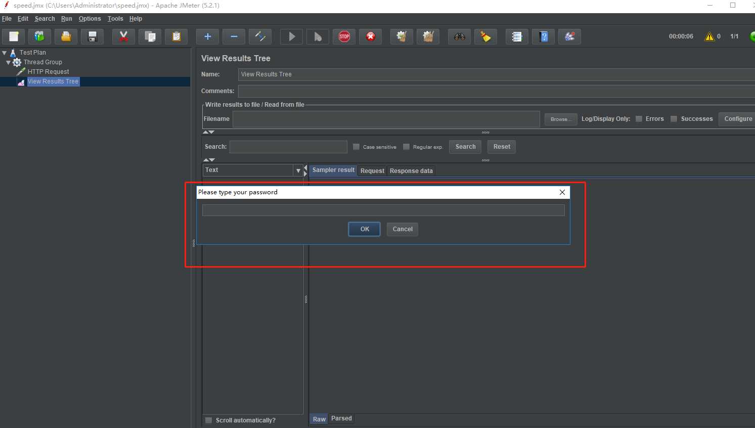Focus the password input field
The height and width of the screenshot is (428, 755).
(x=383, y=210)
